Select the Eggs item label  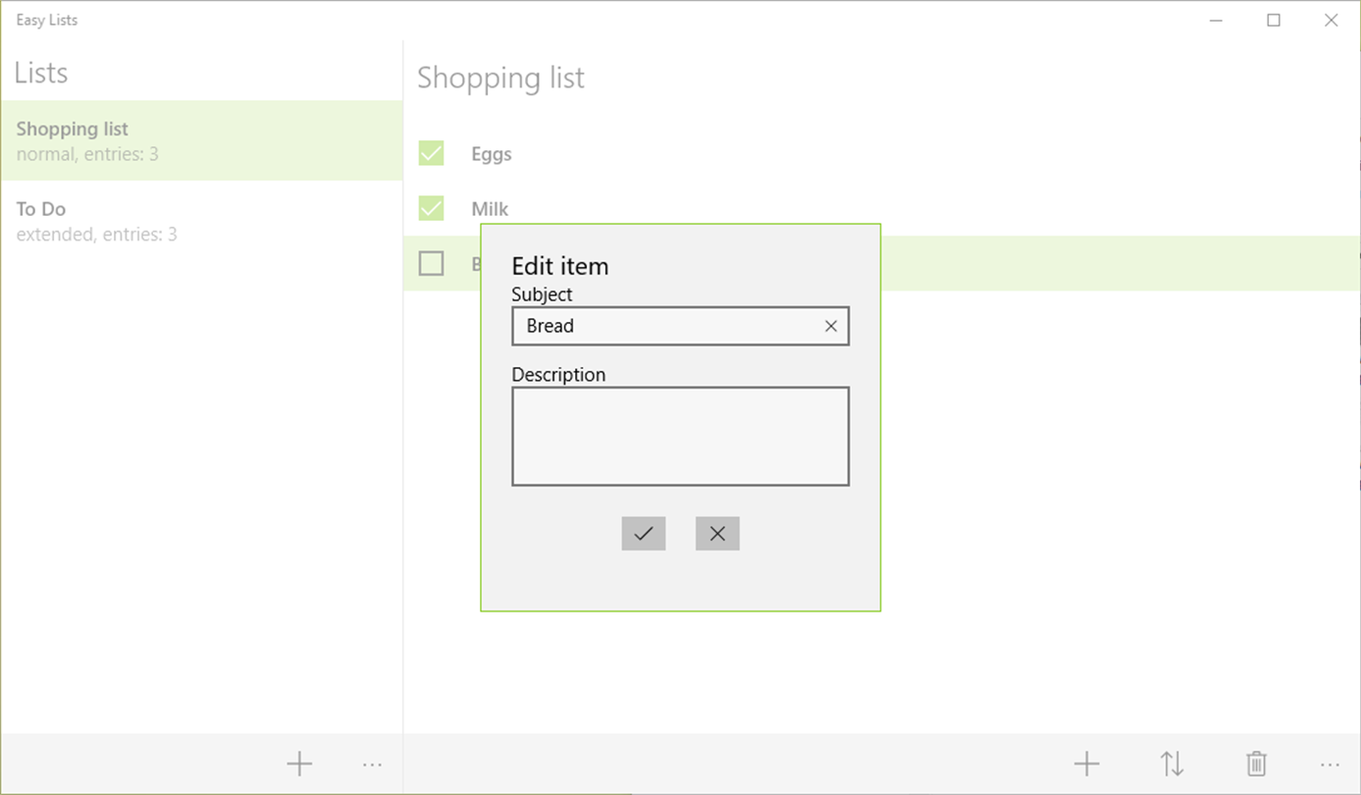(492, 154)
